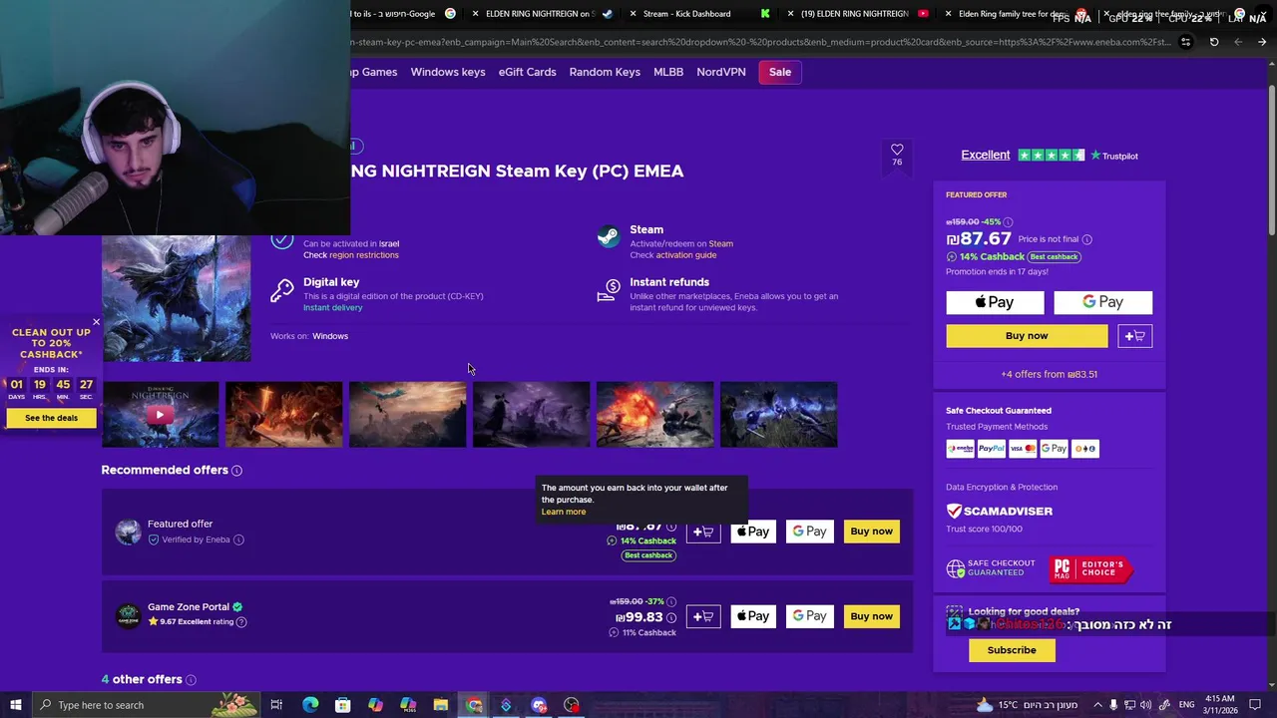Add featured offer to cart beside yellow Buy now
The height and width of the screenshot is (718, 1277).
tap(1135, 336)
